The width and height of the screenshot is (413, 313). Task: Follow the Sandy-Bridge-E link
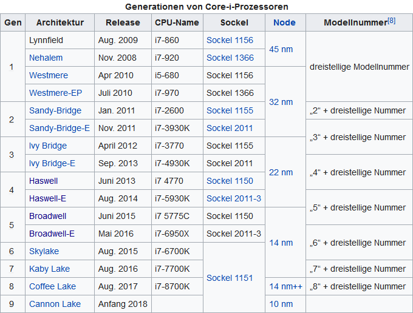[60, 128]
